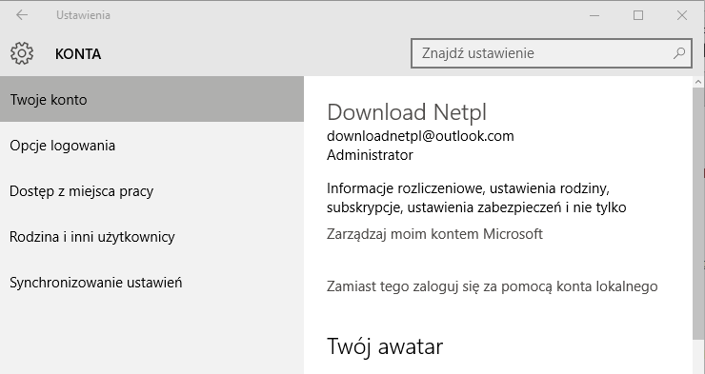Select Twoje konto in sidebar
The width and height of the screenshot is (705, 374).
152,99
